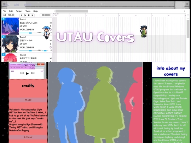Click the Lower section header in credits
The height and width of the screenshot is (143, 191).
28,137
